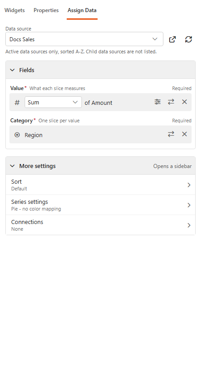The width and height of the screenshot is (201, 379).
Task: Swap the Amount value field
Action: point(171,102)
